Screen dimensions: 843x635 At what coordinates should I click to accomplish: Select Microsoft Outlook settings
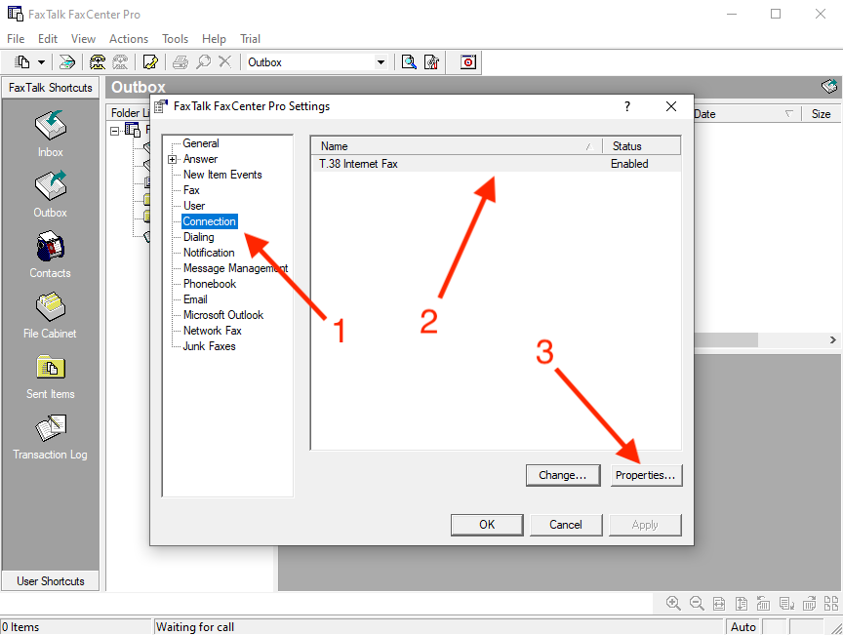[x=223, y=315]
